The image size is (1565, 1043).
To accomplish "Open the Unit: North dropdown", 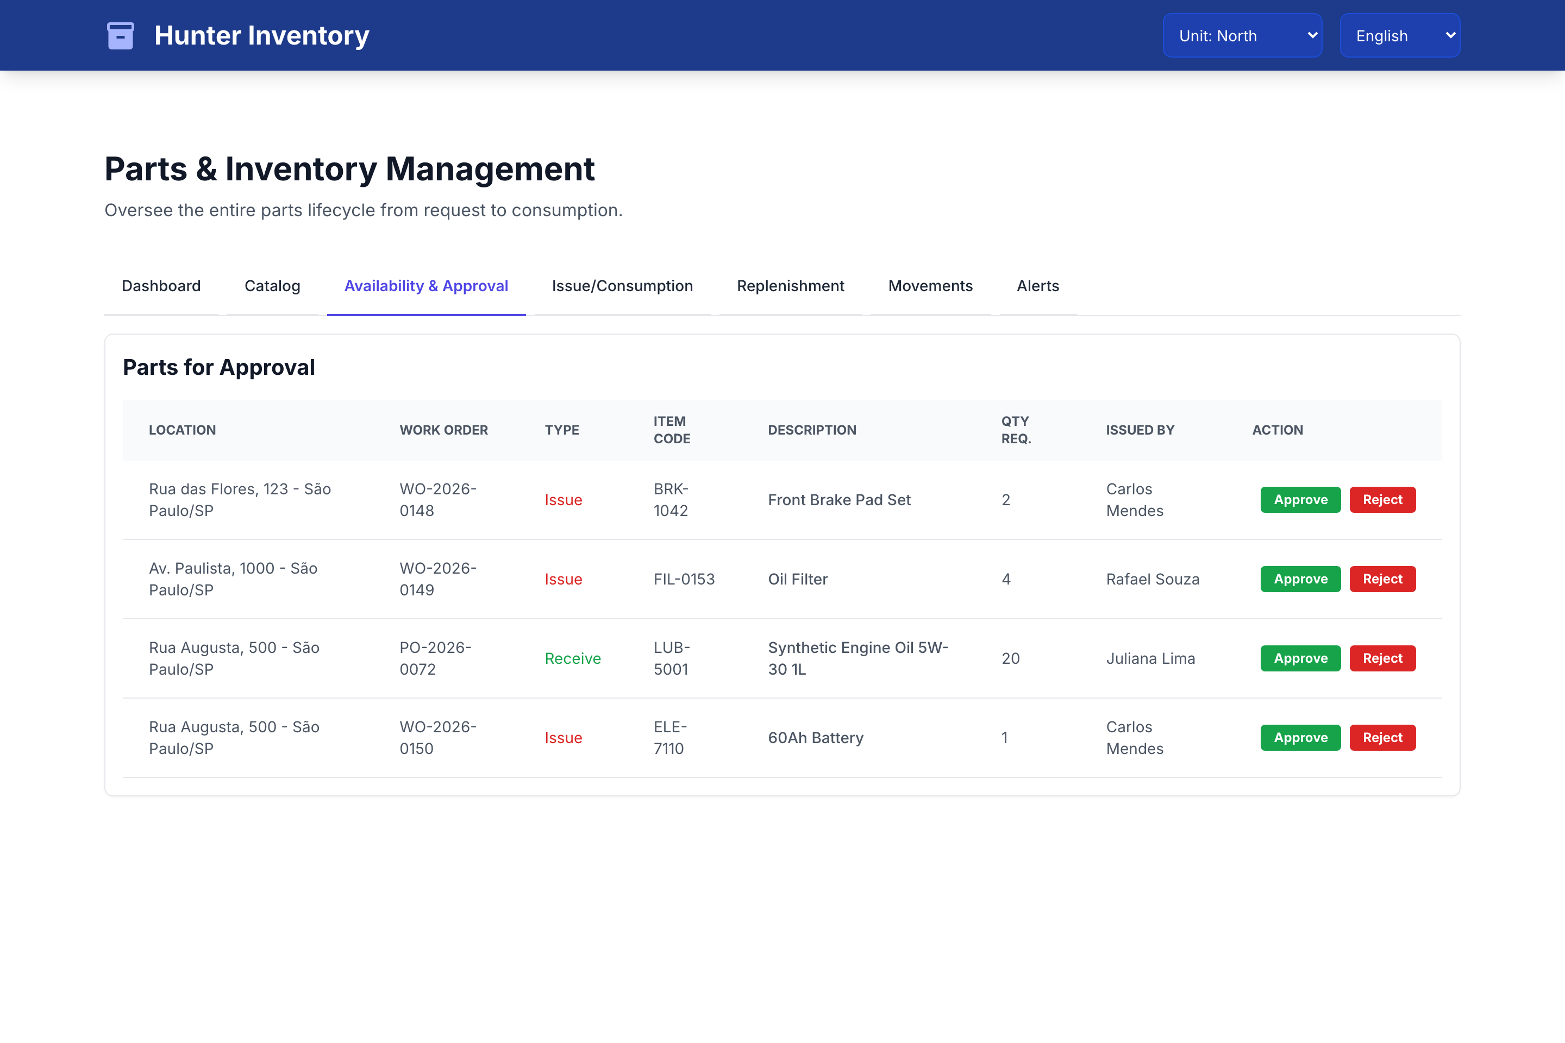I will point(1242,35).
